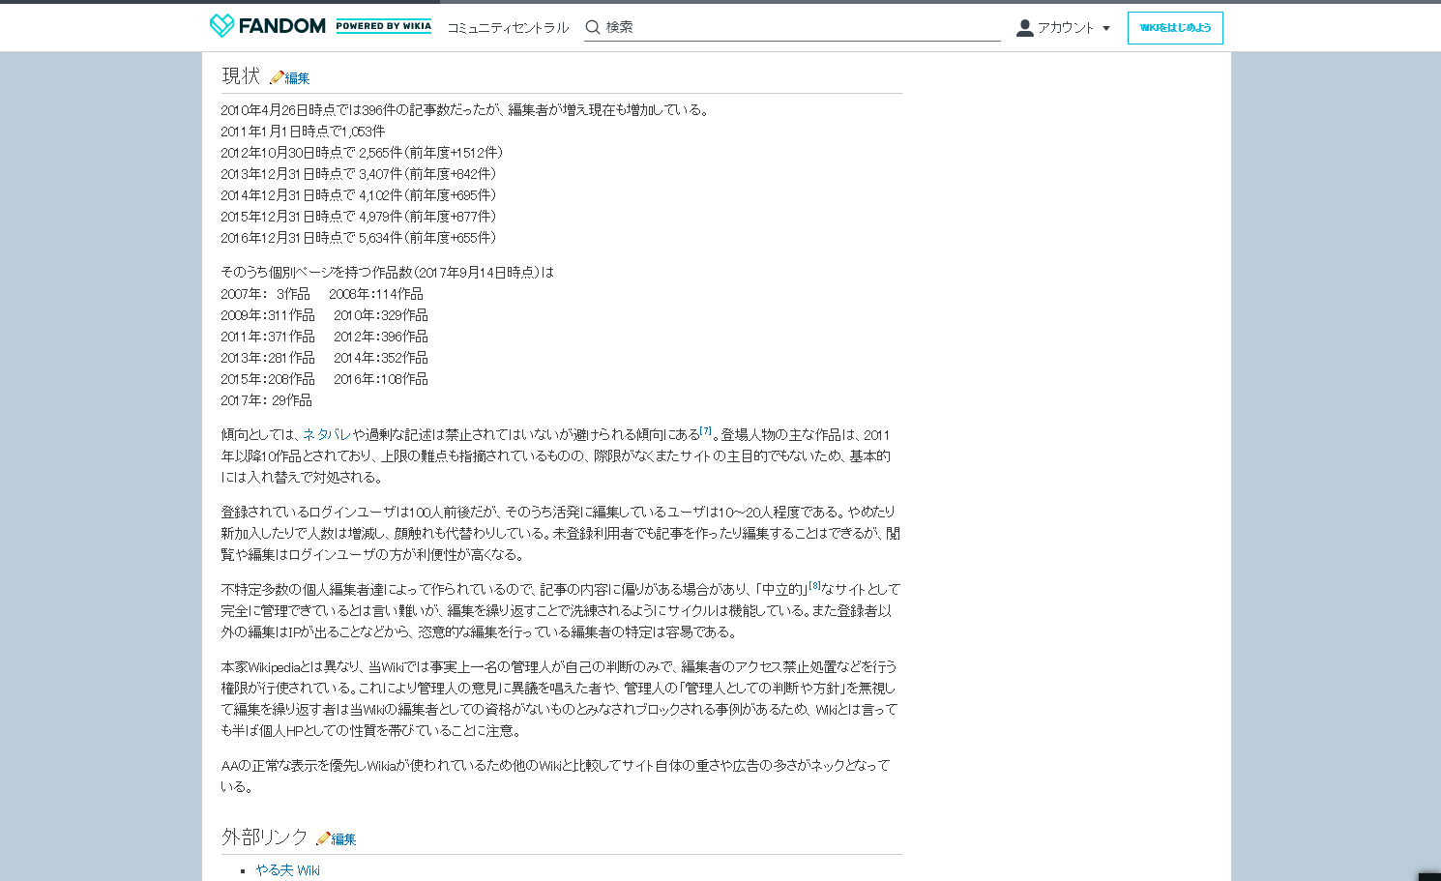1441x881 pixels.
Task: Edit the 現状 section via 編集
Action: click(297, 78)
